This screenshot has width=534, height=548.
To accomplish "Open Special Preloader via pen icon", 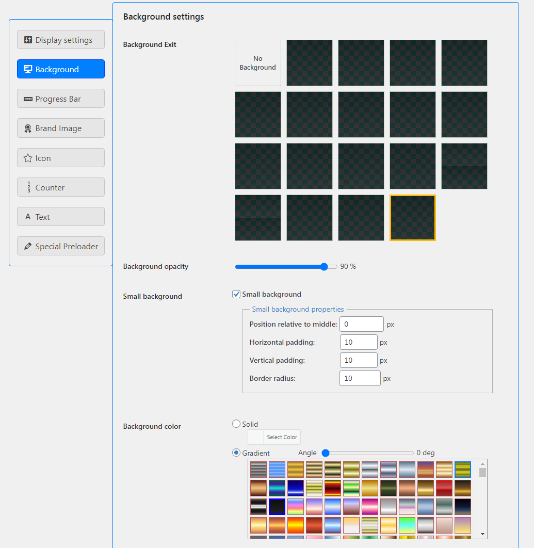I will click(x=28, y=246).
